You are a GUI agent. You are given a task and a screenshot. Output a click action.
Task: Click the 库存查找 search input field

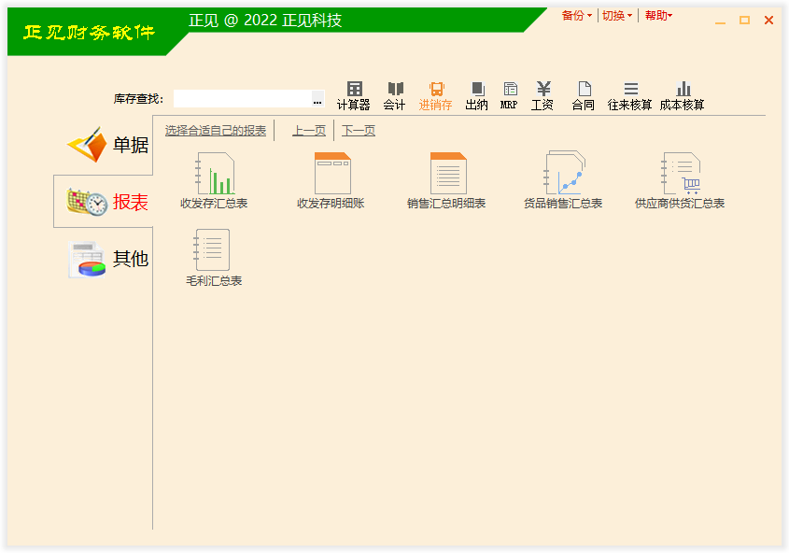coord(243,99)
